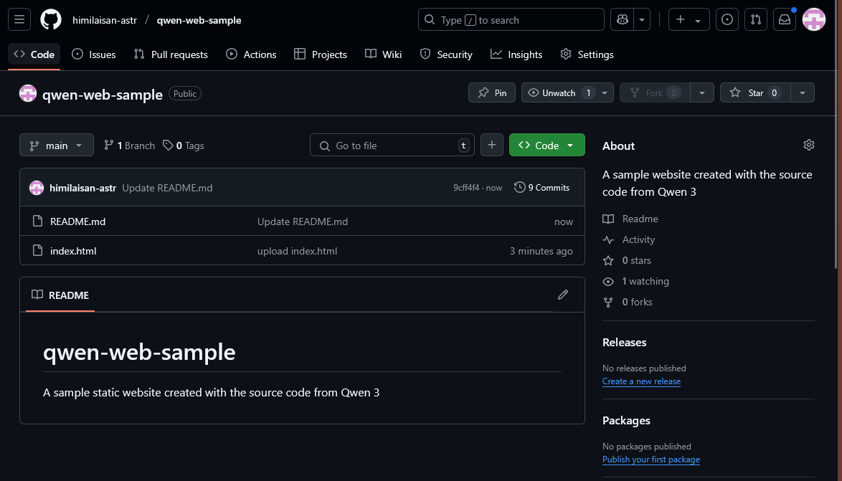Open pull requests icon in header
The width and height of the screenshot is (842, 481).
755,20
